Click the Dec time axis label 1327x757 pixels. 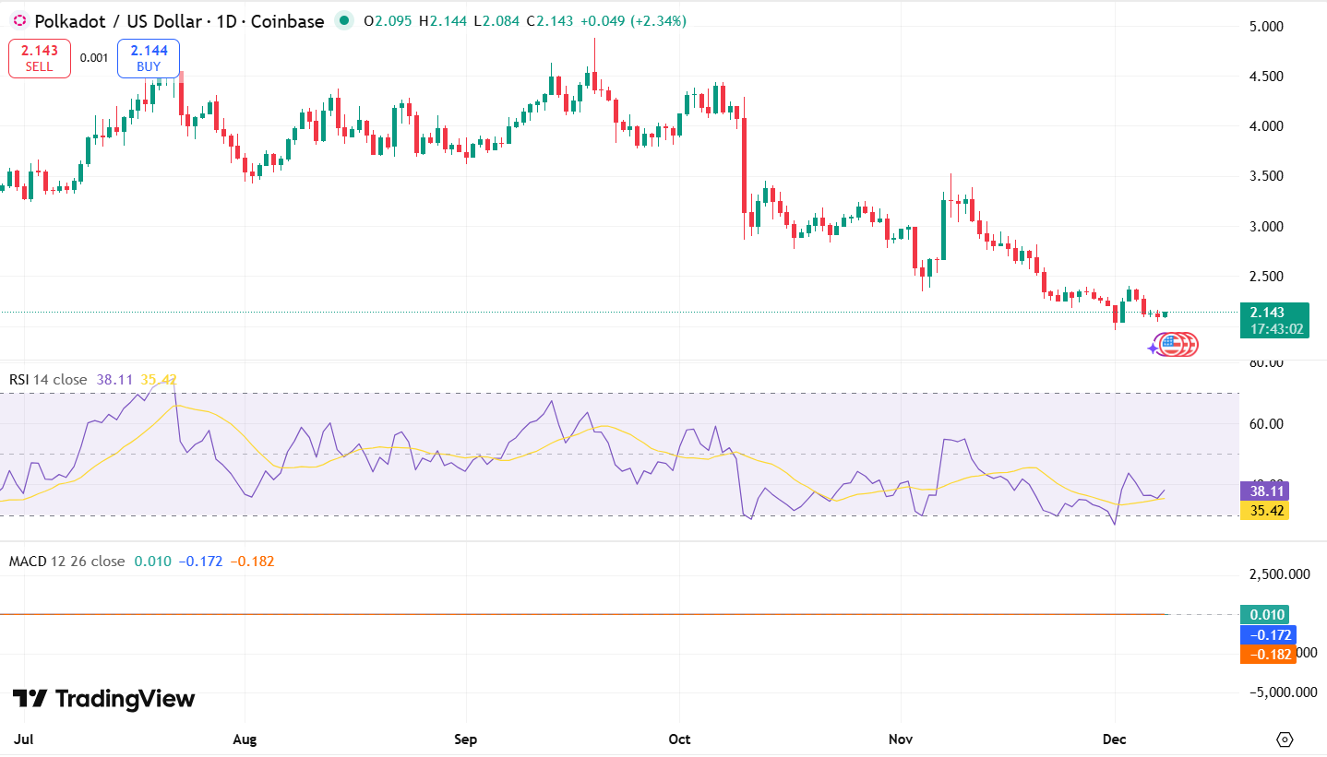(1115, 739)
